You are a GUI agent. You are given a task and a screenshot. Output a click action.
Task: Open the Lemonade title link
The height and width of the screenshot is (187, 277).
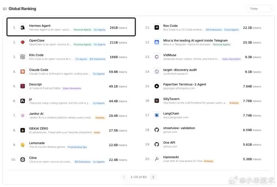(x=37, y=143)
